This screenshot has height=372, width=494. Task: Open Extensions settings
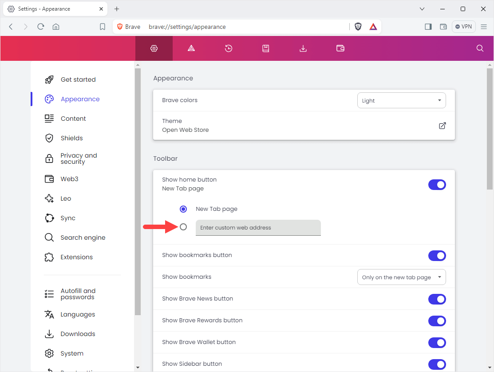click(76, 257)
